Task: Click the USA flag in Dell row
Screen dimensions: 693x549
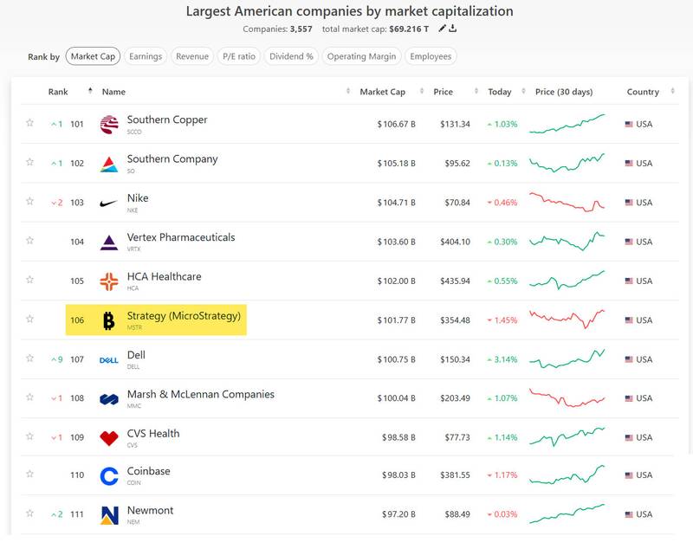Action: (x=629, y=359)
